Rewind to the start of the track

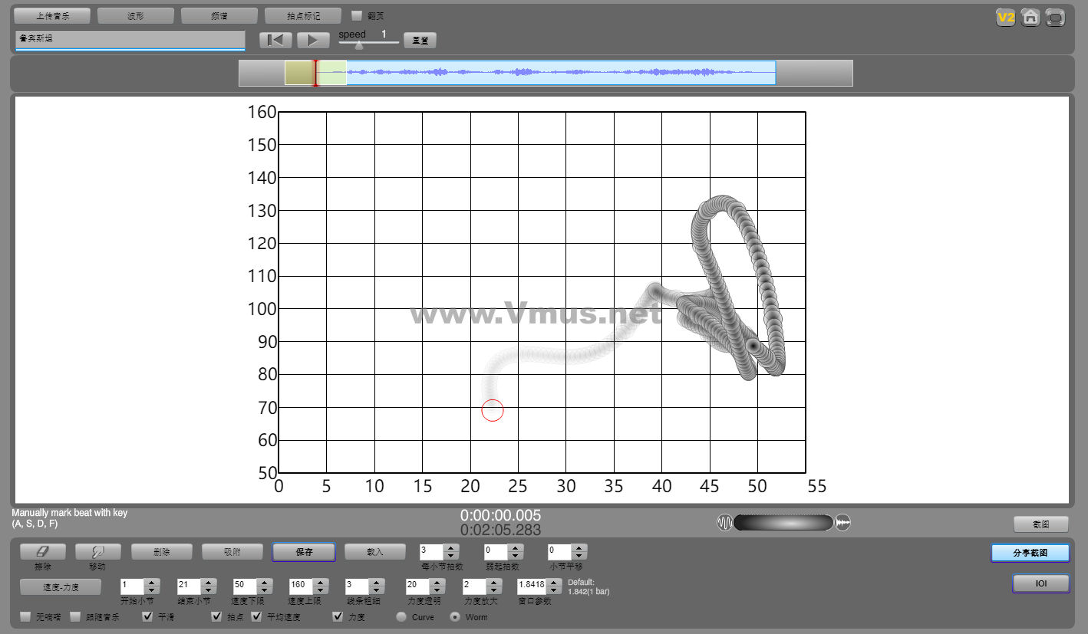click(x=275, y=40)
